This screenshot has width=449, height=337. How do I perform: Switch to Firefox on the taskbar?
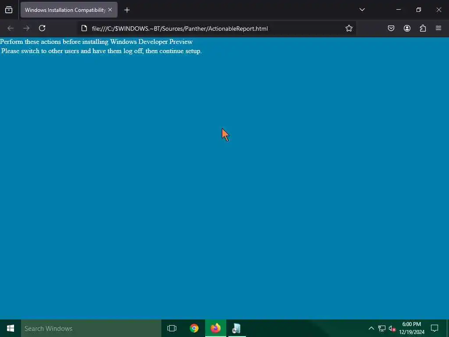(x=216, y=328)
